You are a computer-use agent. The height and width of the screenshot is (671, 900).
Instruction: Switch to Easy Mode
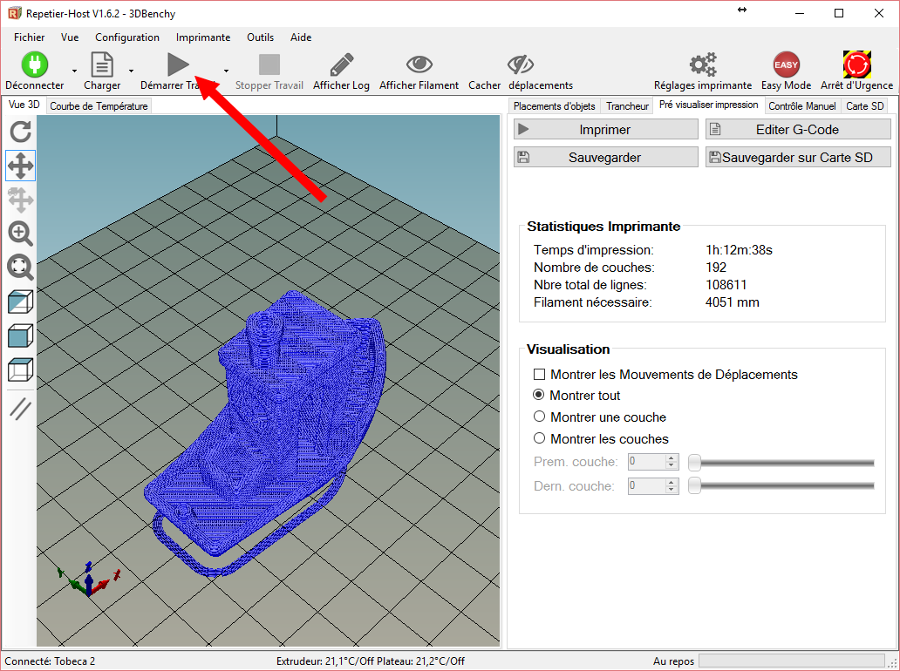pyautogui.click(x=786, y=64)
